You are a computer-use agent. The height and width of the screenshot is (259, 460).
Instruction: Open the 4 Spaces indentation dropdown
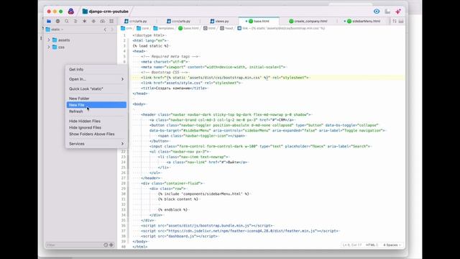coord(392,245)
